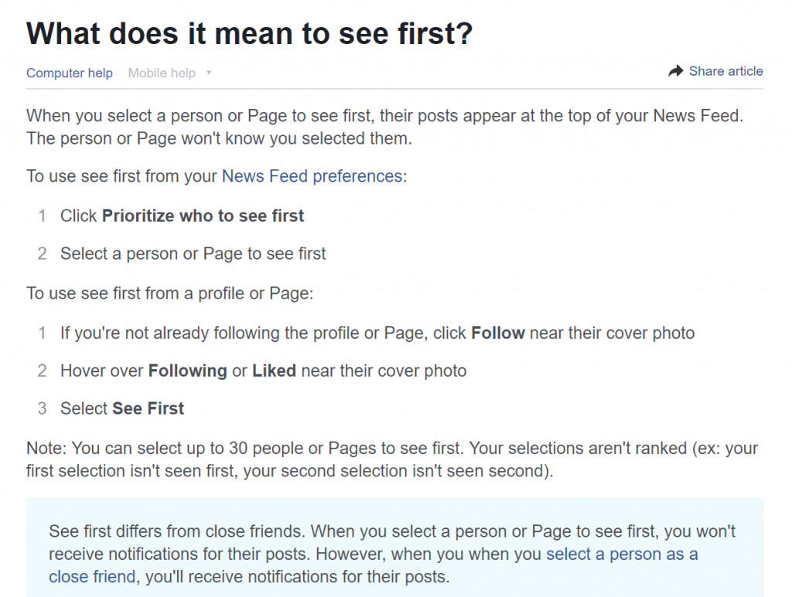
Task: Click the Share article arrow icon
Action: 675,71
